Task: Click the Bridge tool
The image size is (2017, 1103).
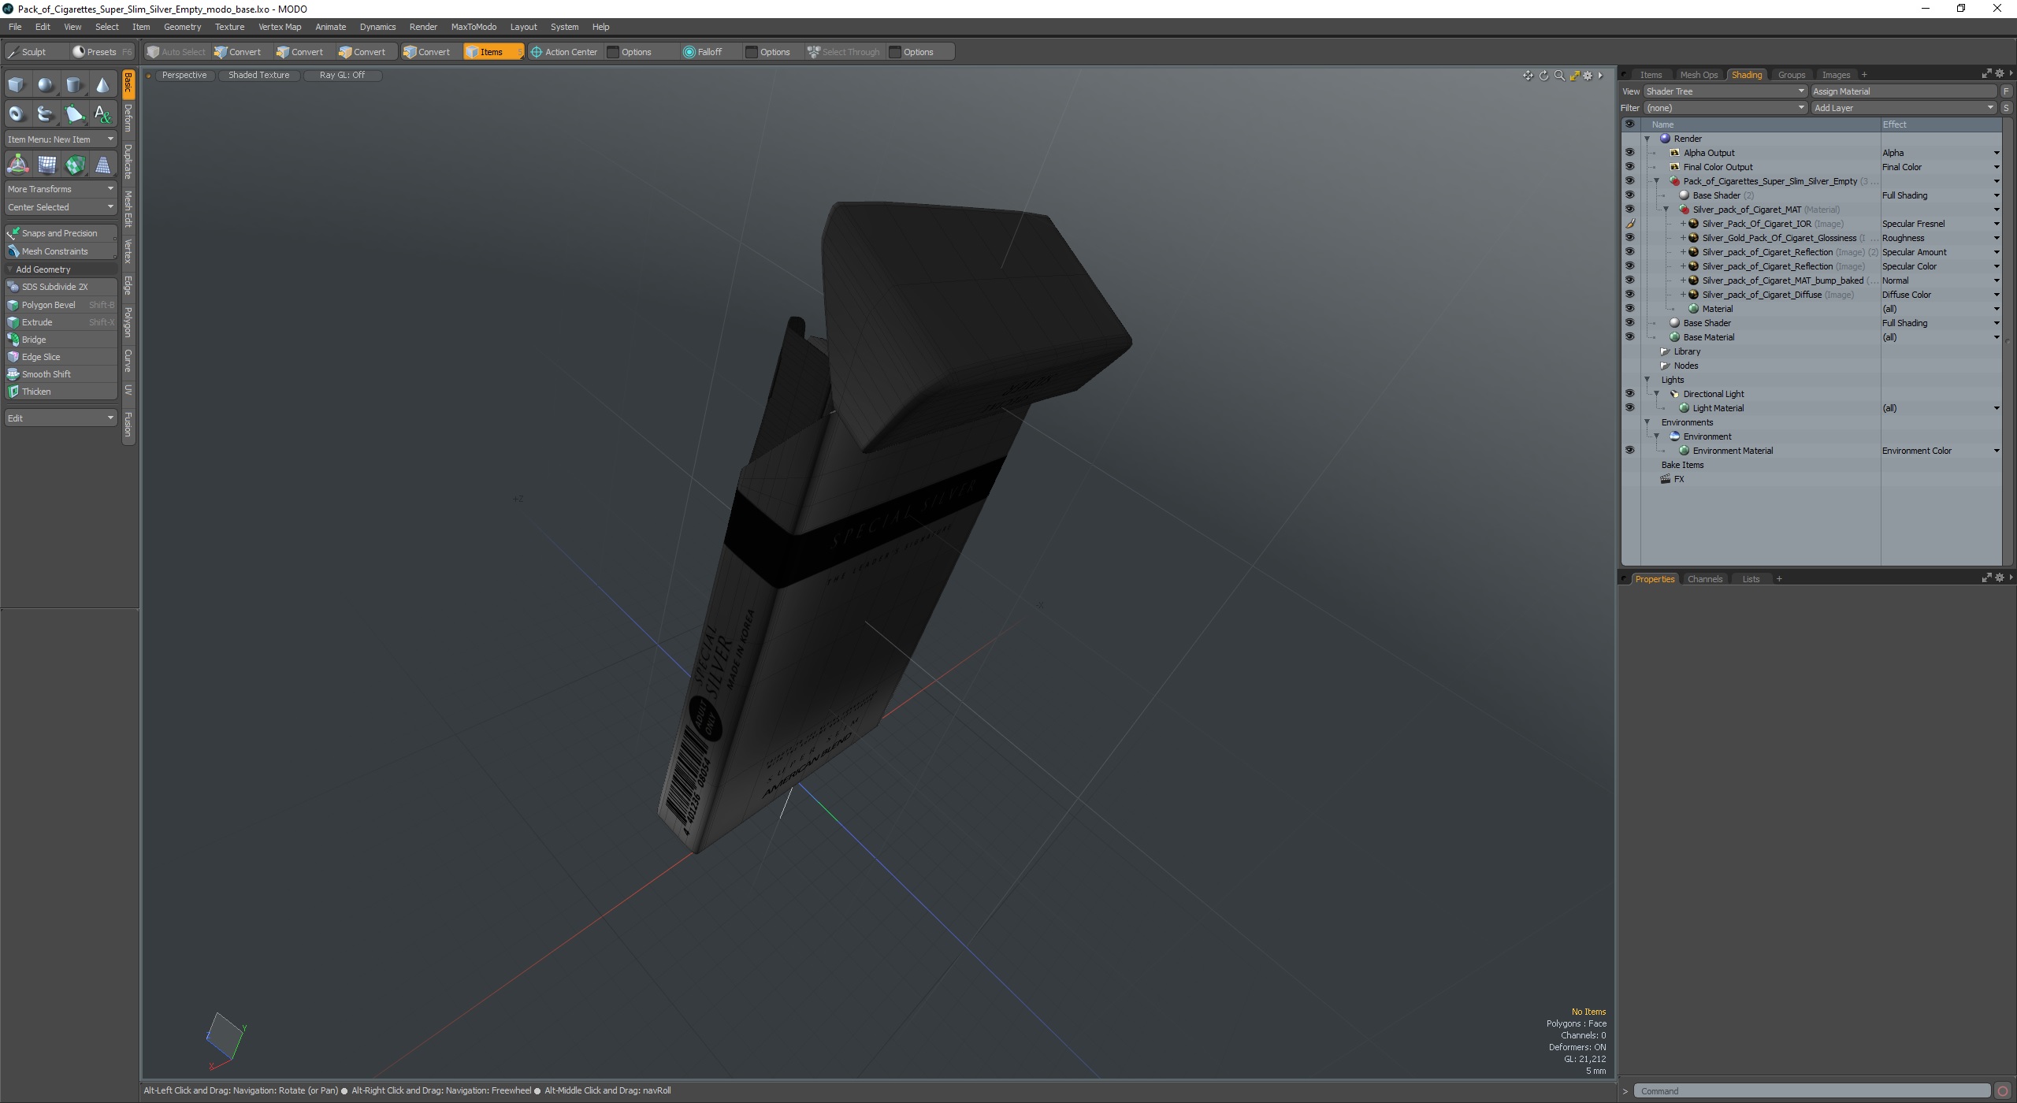Action: (61, 340)
